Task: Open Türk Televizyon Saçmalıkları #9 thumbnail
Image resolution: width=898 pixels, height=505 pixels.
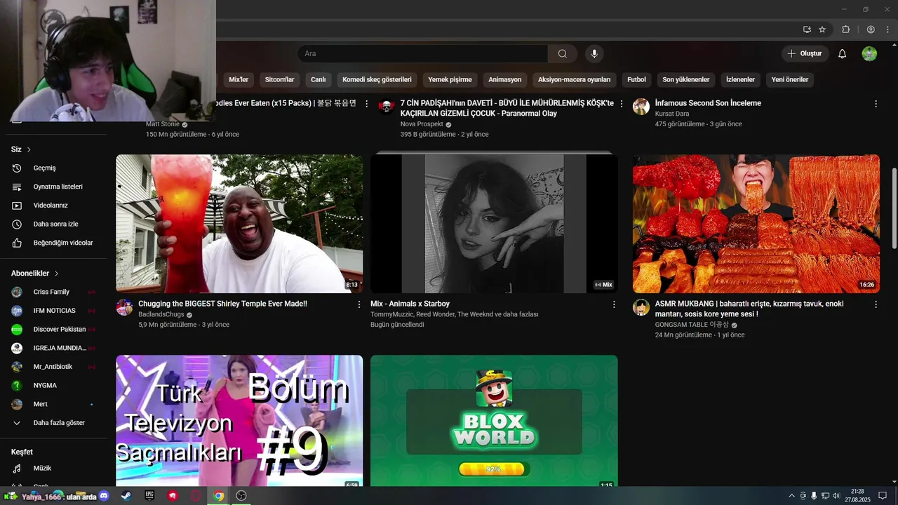Action: [x=239, y=421]
